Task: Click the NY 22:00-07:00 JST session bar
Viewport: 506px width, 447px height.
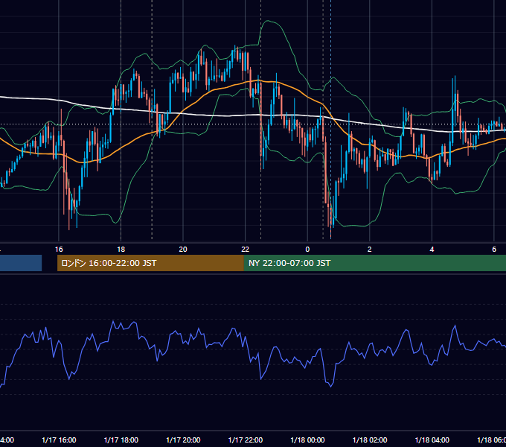Action: (374, 263)
